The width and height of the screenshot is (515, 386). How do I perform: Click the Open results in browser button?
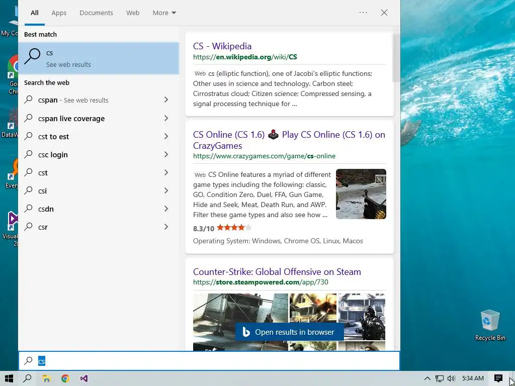pos(289,332)
